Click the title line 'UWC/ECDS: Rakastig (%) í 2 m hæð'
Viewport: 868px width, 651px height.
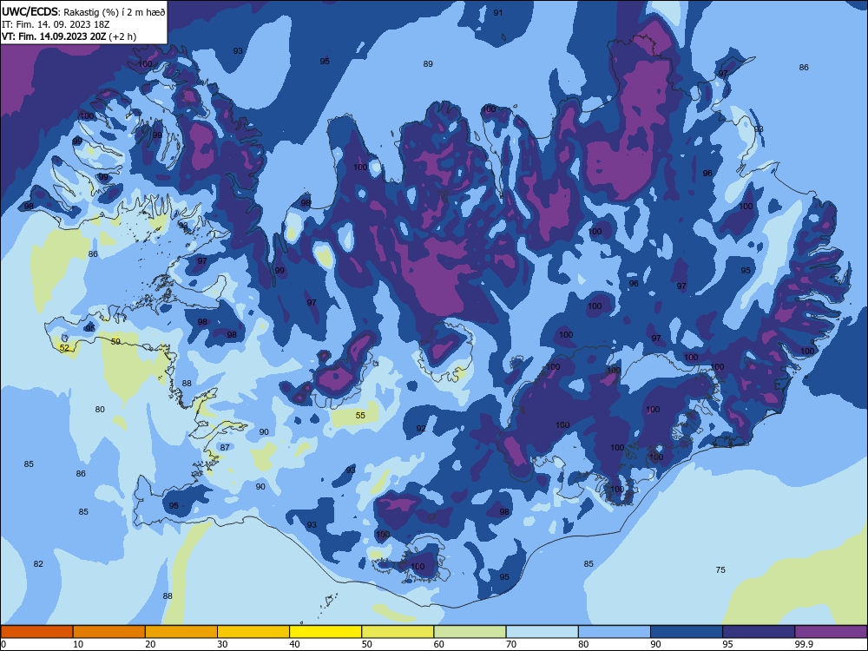tap(83, 11)
